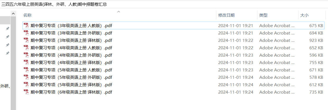
Task: Click the sidebar scroll up arrow
Action: tap(13, 14)
